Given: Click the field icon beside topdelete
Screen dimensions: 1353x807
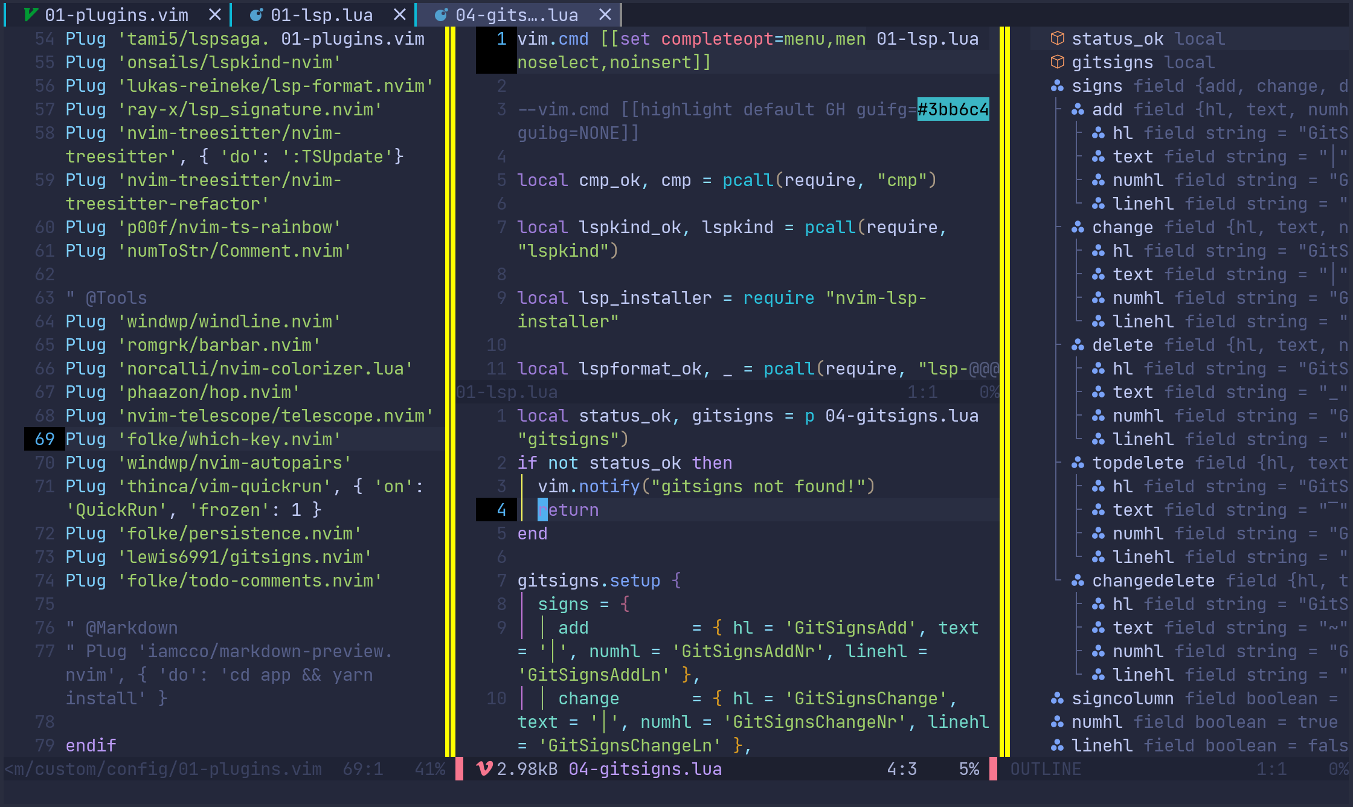Looking at the screenshot, I should click(1078, 463).
